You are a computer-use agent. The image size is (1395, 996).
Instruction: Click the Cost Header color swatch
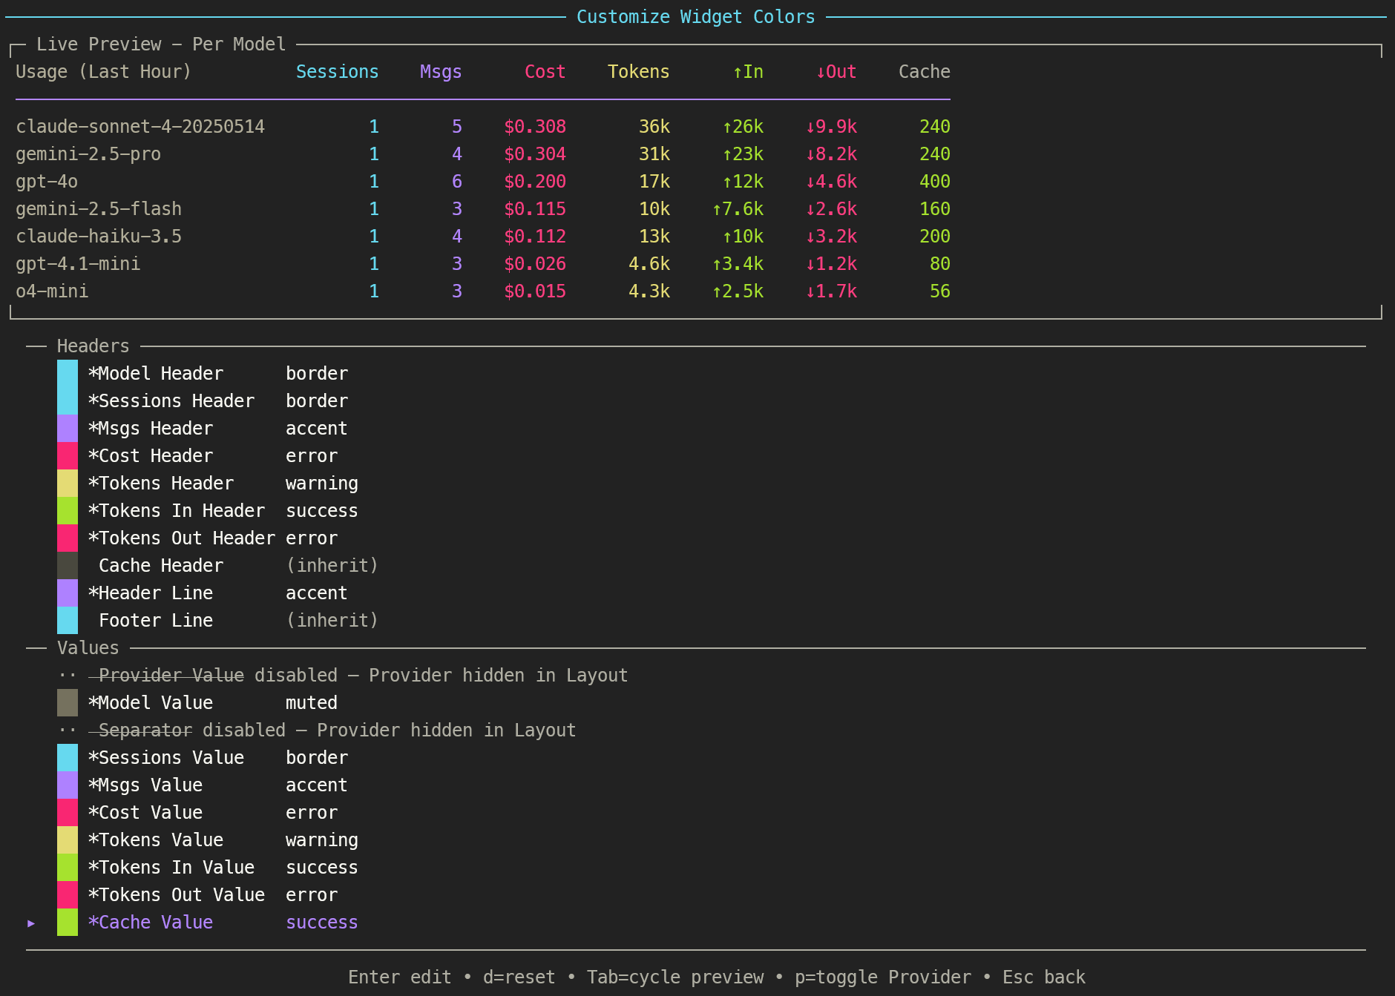(68, 456)
